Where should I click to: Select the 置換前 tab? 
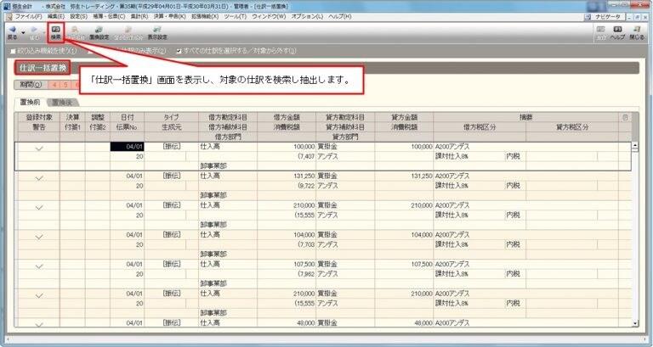[x=32, y=102]
